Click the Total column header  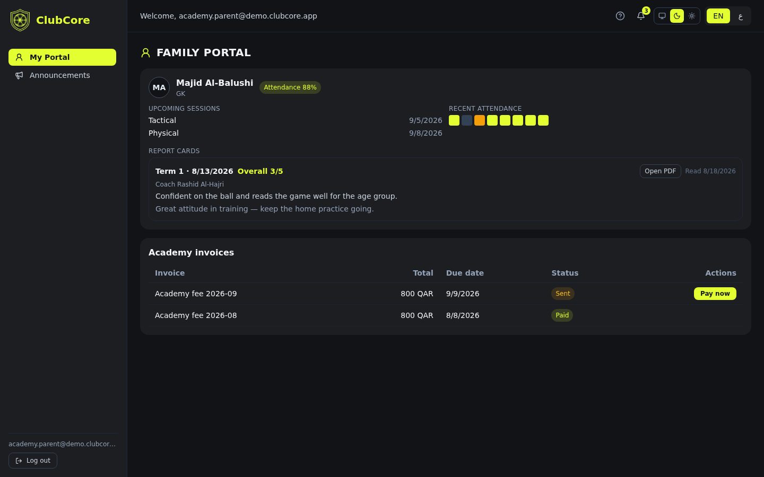click(423, 273)
